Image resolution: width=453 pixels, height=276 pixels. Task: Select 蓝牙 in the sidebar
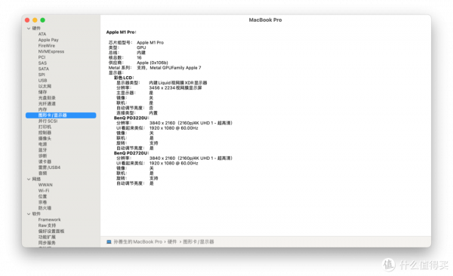click(x=42, y=150)
